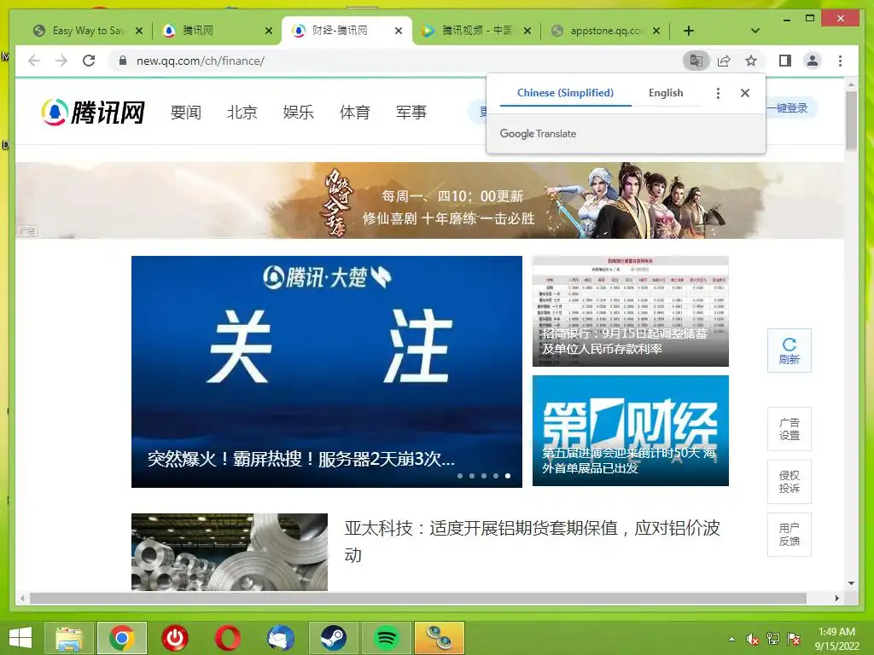
Task: Click the browser forward arrow
Action: 61,61
